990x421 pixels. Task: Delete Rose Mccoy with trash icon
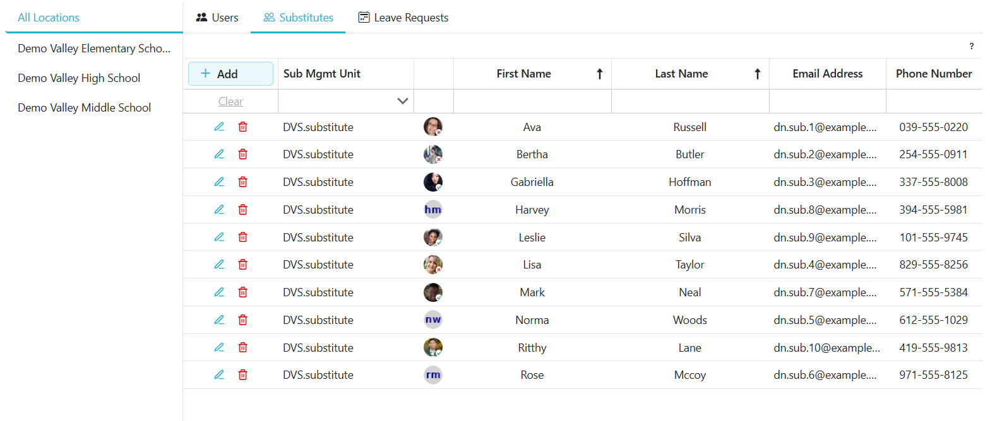pos(242,375)
